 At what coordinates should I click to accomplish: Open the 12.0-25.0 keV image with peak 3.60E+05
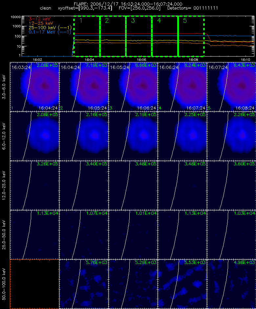231,185
